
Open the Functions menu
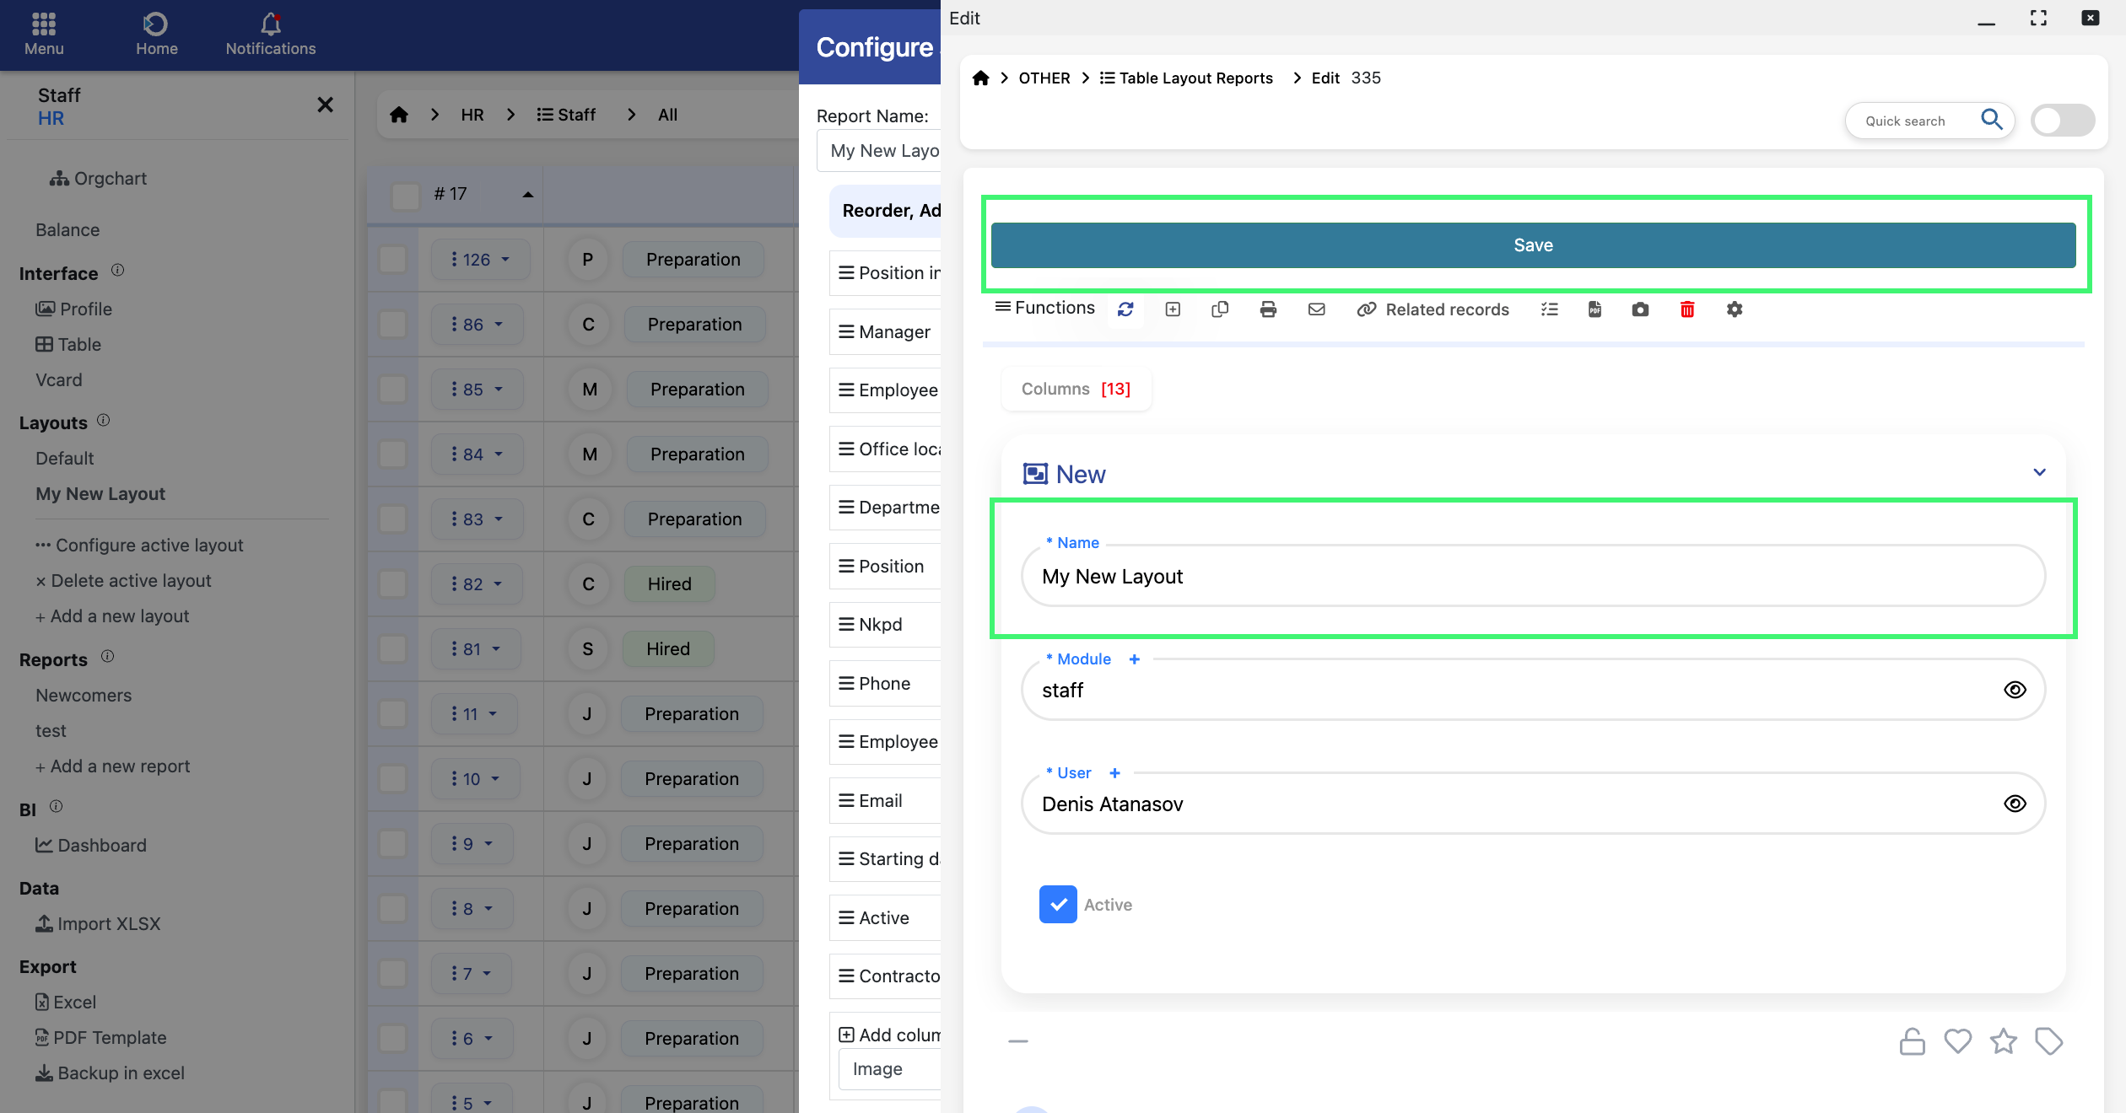tap(1044, 308)
